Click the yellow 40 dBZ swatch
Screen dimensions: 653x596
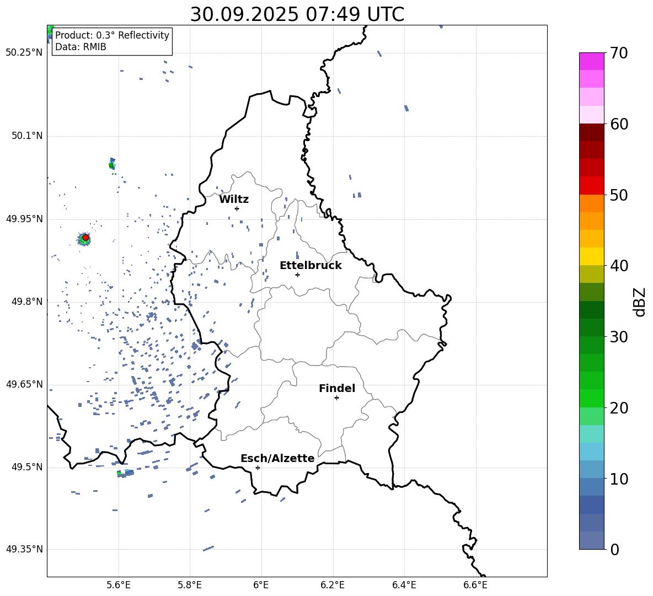pos(591,256)
